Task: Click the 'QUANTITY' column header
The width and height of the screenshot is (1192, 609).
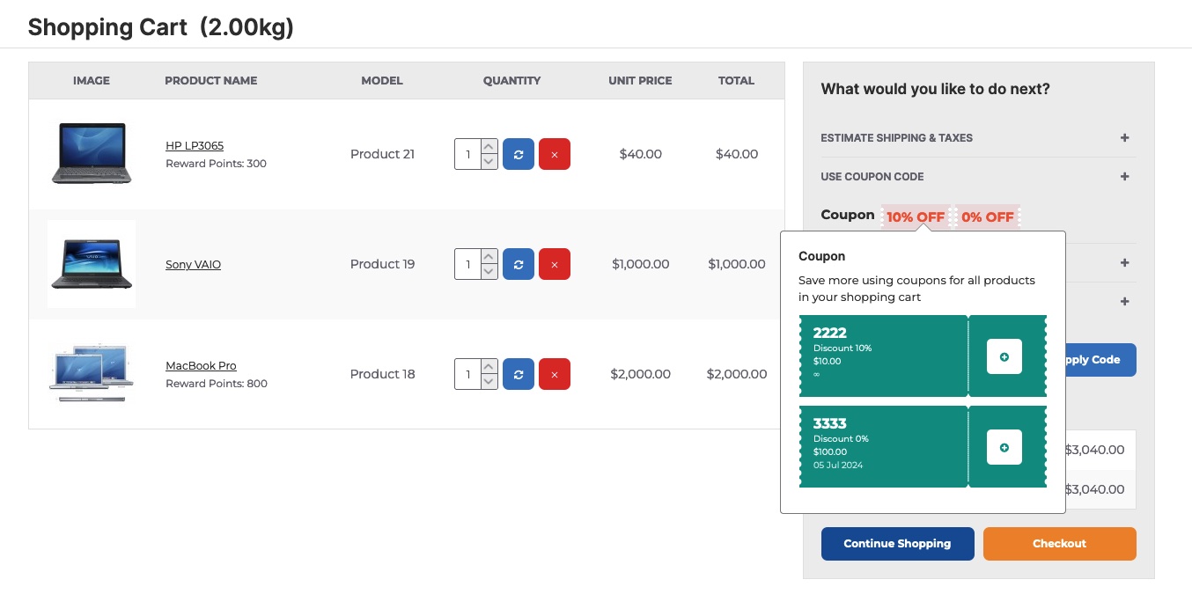Action: [511, 81]
